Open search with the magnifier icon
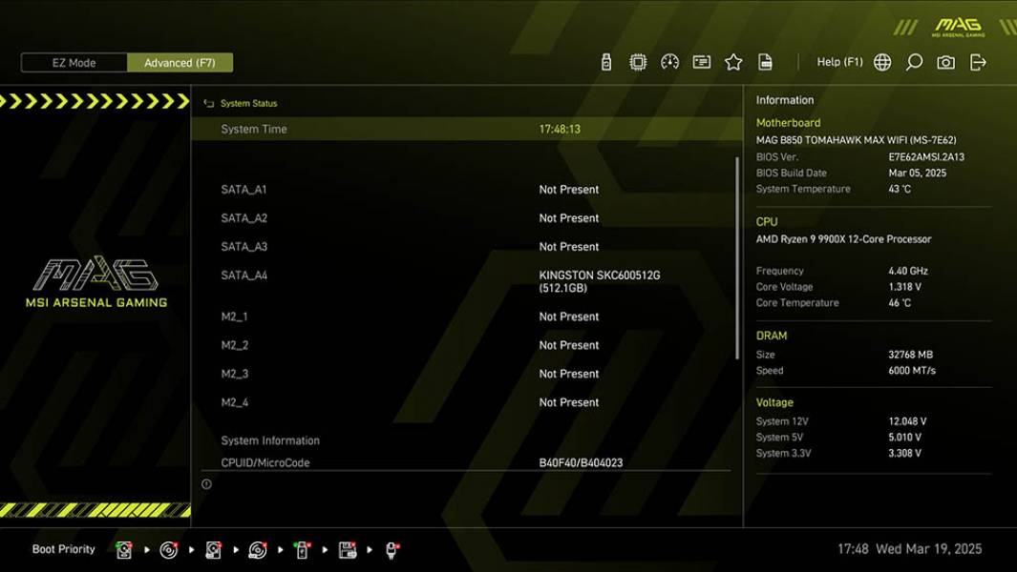This screenshot has width=1017, height=572. [x=914, y=62]
